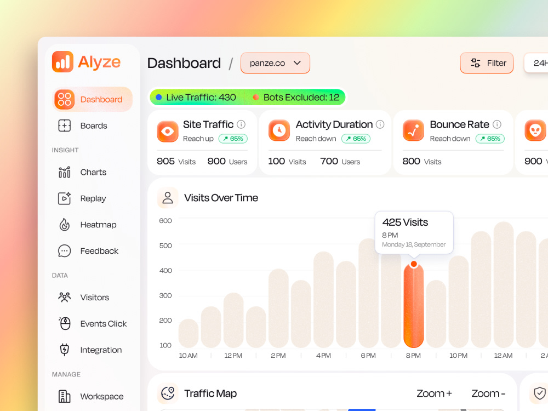Show info for Site Traffic
Image resolution: width=548 pixels, height=411 pixels.
[241, 124]
